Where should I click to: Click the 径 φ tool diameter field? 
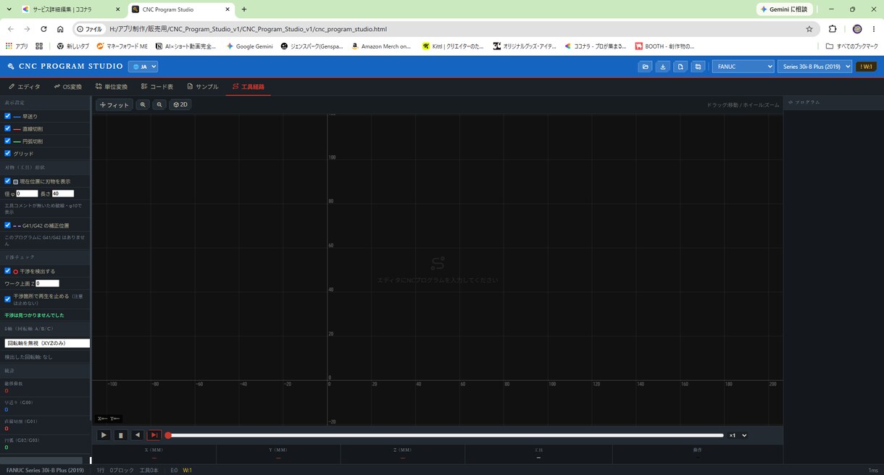[27, 194]
